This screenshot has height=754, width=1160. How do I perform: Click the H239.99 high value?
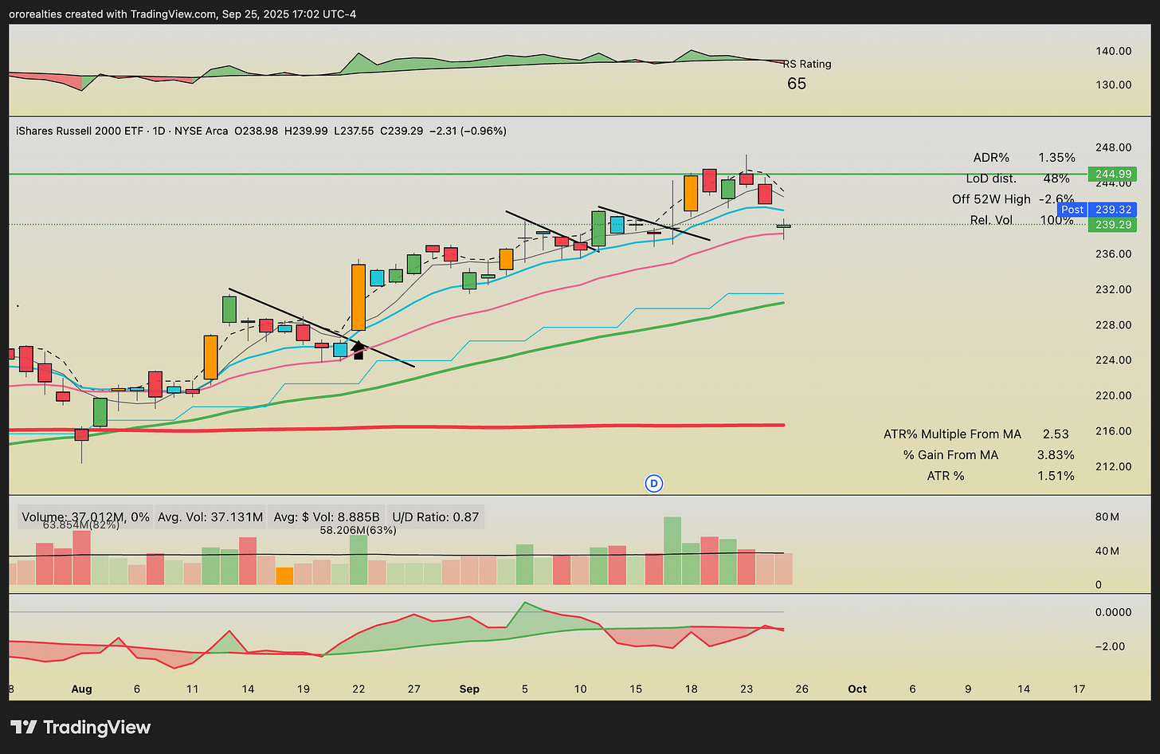(306, 131)
